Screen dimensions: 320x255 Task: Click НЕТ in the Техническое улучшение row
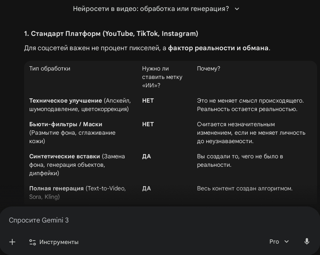148,100
